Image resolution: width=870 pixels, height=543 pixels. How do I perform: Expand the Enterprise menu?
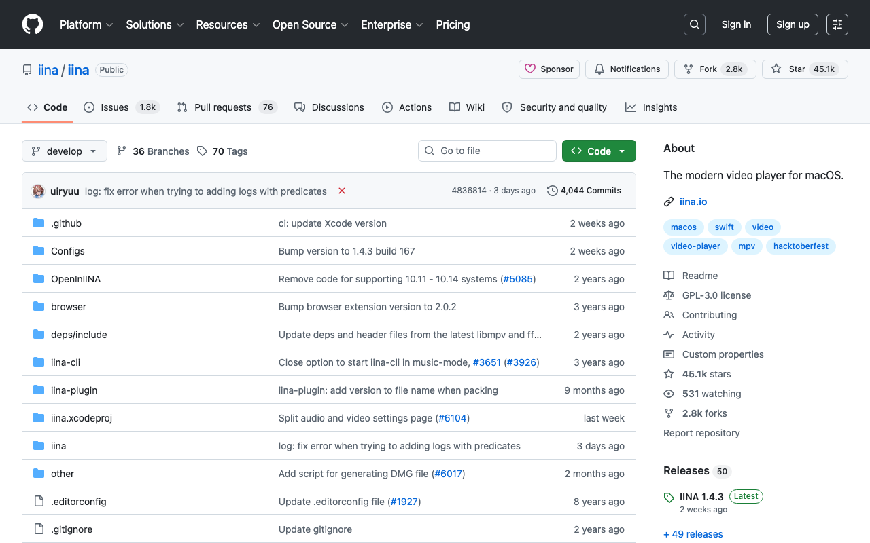[x=392, y=24]
